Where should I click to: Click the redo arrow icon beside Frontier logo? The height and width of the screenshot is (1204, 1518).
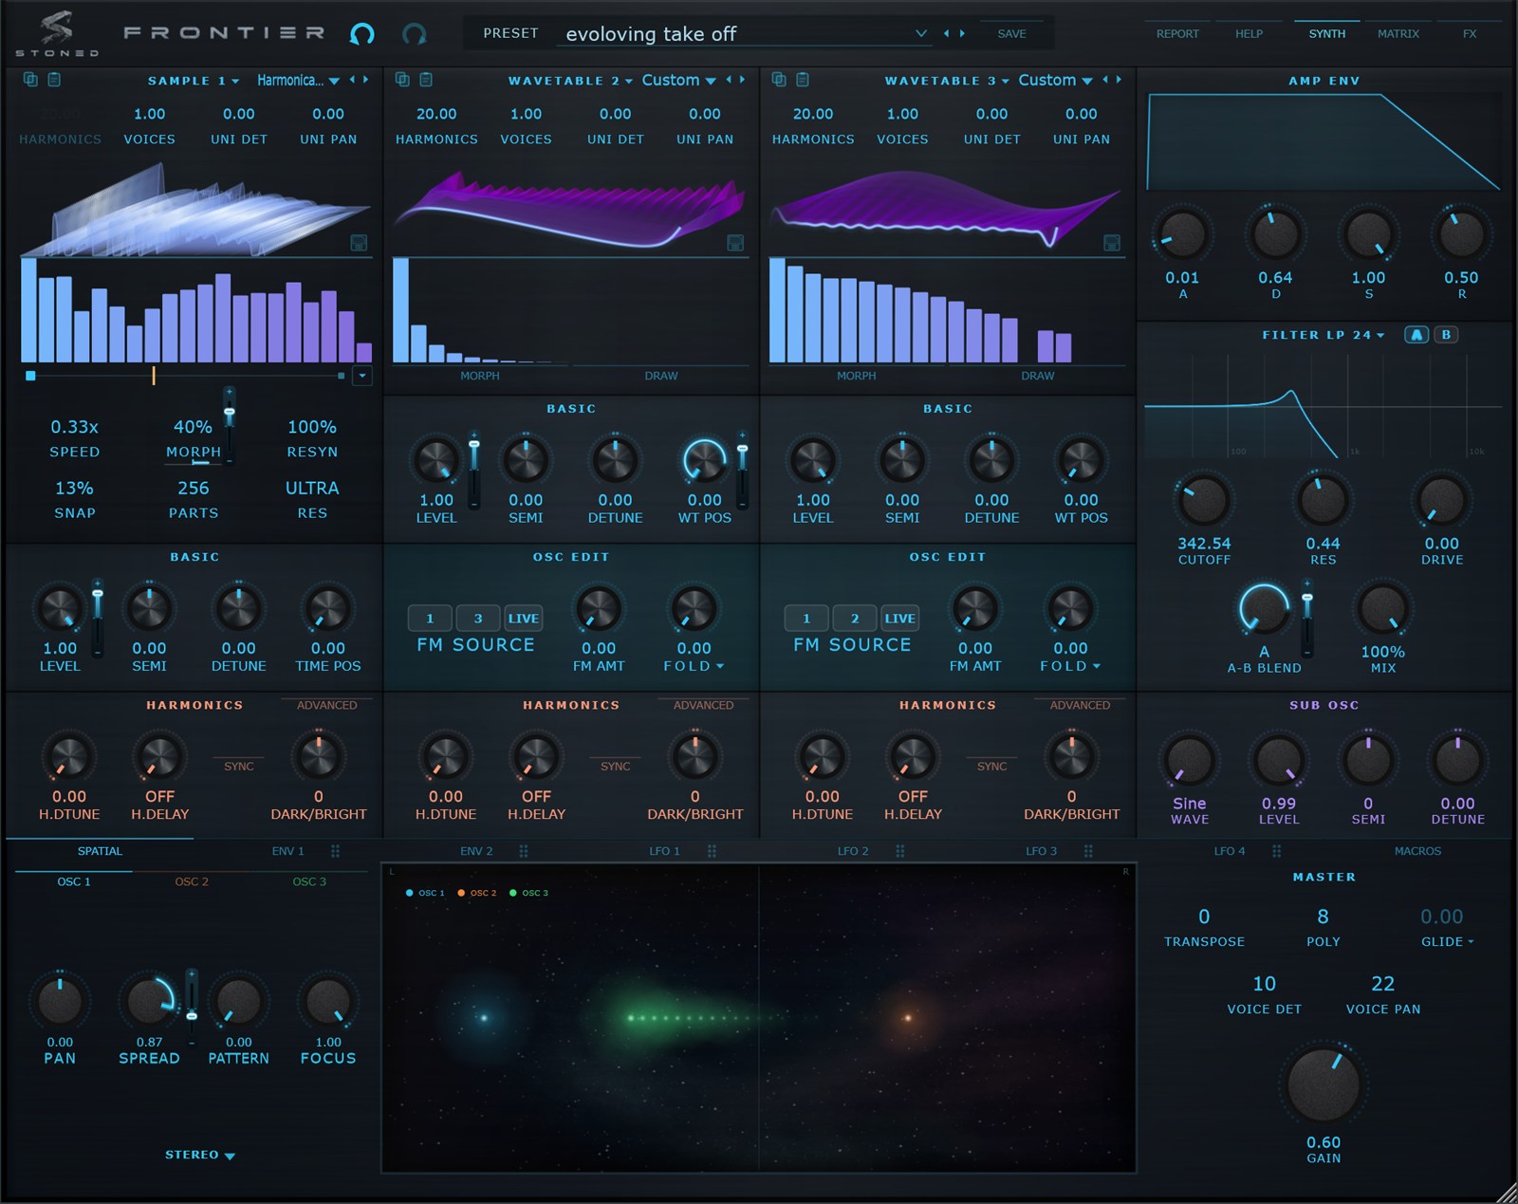pos(414,34)
